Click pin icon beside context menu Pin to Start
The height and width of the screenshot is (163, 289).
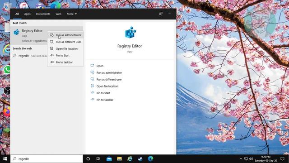52,55
